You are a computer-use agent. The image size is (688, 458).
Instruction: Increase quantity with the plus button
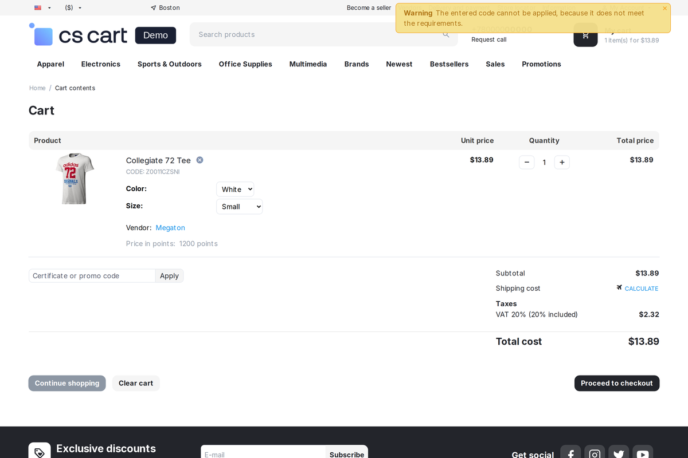562,163
